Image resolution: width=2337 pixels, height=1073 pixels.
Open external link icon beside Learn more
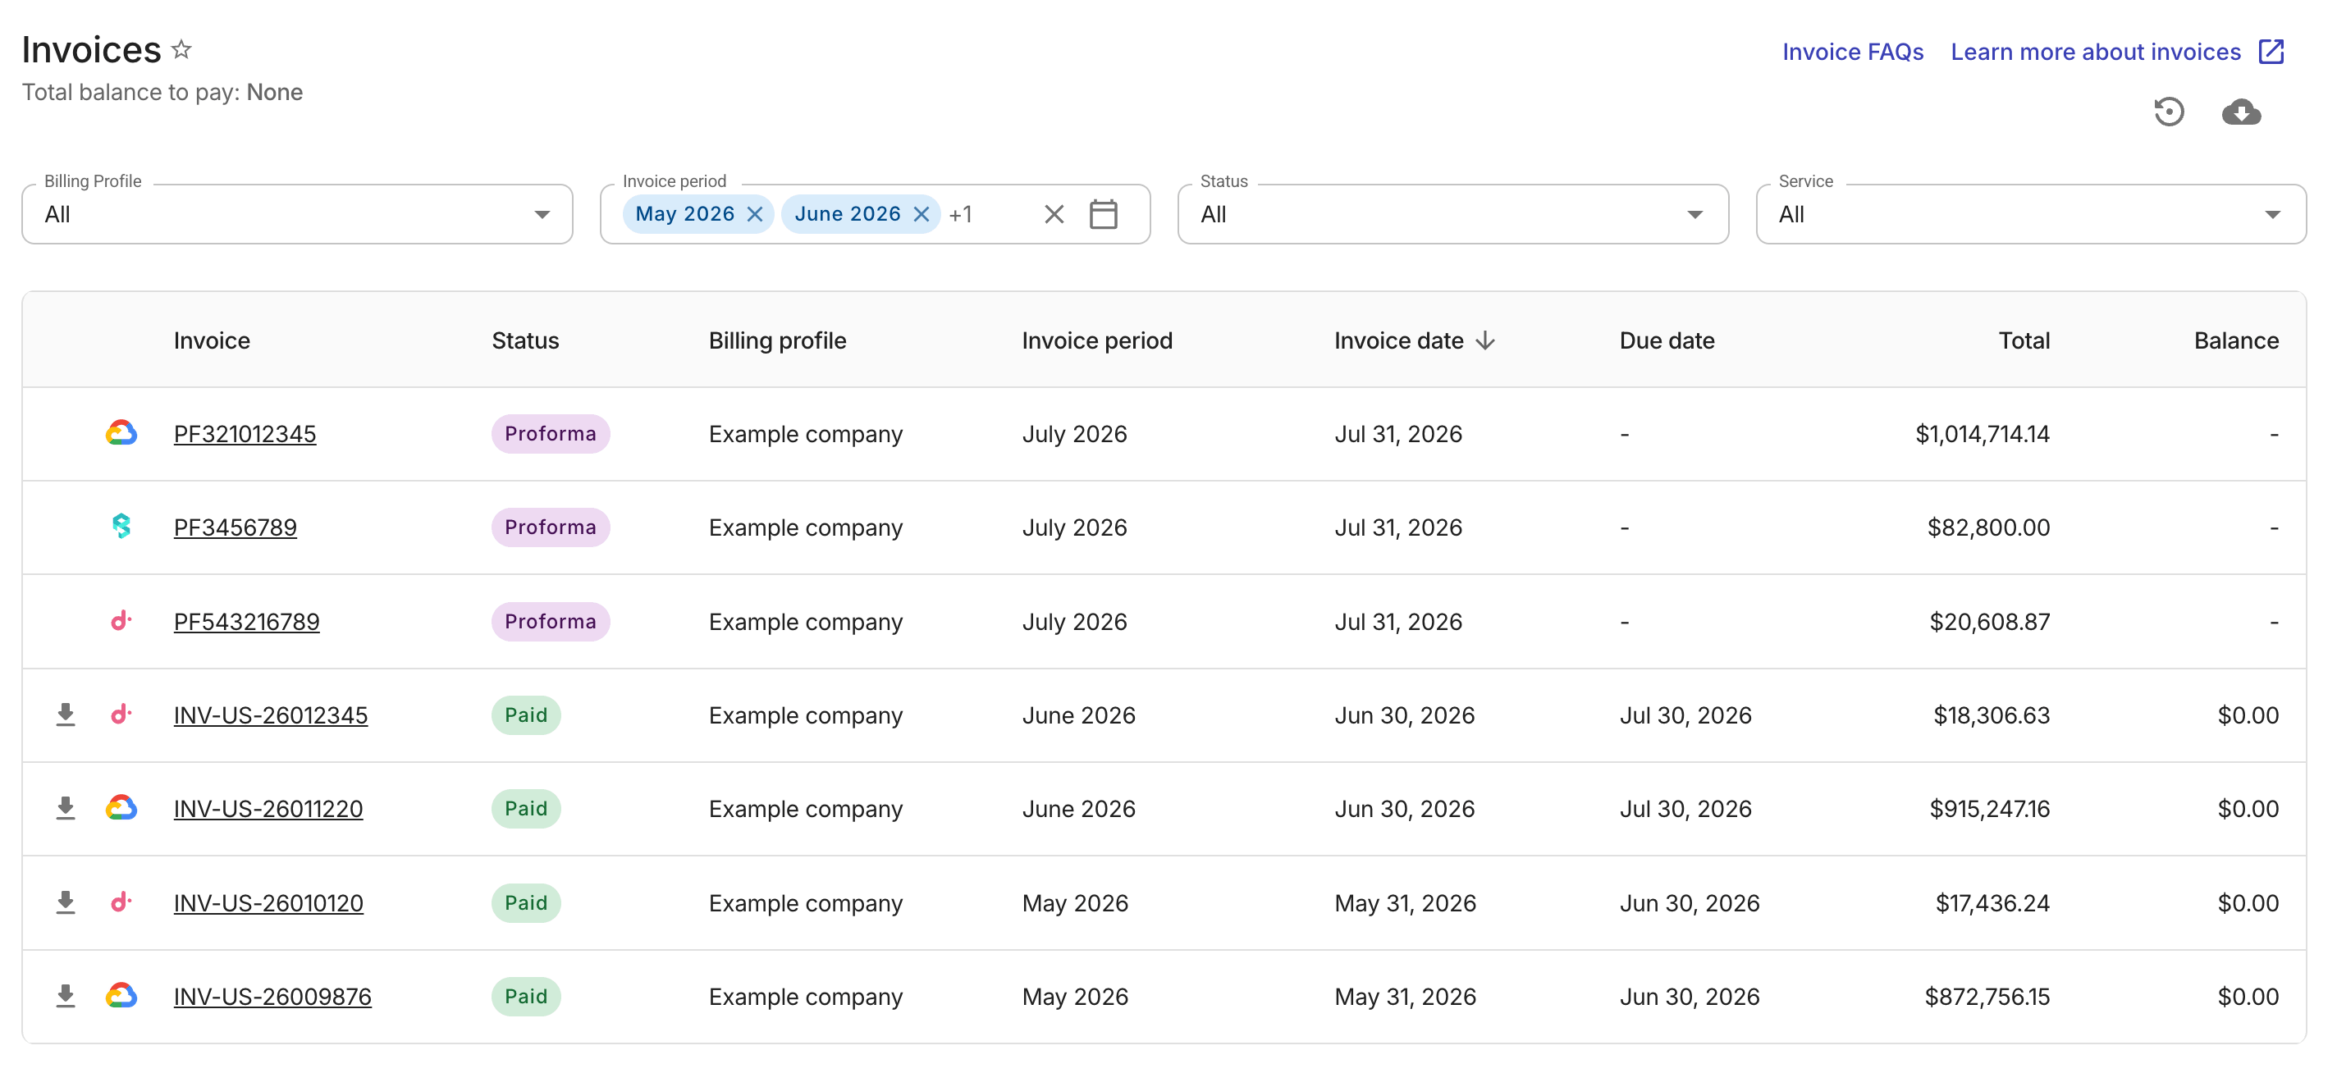tap(2271, 52)
